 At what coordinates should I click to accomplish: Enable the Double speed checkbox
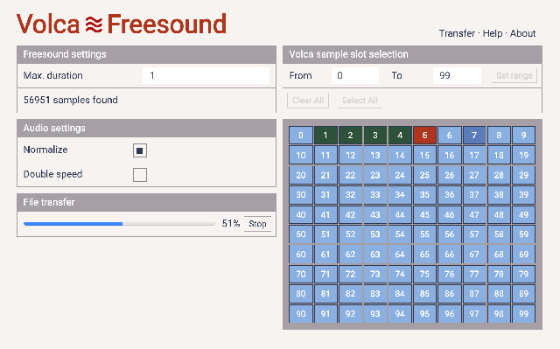140,175
